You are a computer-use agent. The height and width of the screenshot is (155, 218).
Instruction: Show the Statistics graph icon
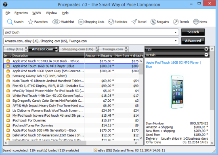tap(111, 22)
